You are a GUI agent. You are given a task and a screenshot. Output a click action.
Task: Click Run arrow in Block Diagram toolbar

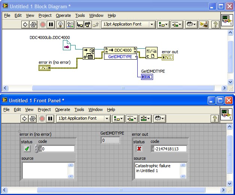click(25, 24)
